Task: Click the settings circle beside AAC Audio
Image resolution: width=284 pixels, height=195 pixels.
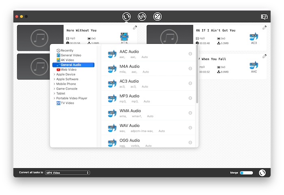Action: [x=191, y=54]
